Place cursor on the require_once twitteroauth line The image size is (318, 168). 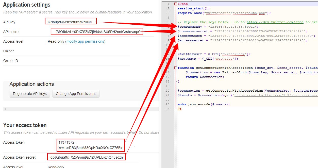click(224, 13)
